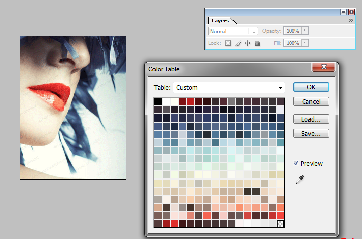Click the lock image pixels brush icon
Screen dimensions: 362x239
coord(238,43)
